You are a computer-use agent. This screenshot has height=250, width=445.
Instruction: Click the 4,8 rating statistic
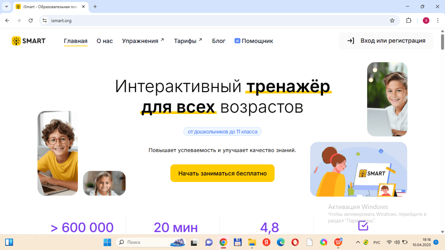point(270,228)
